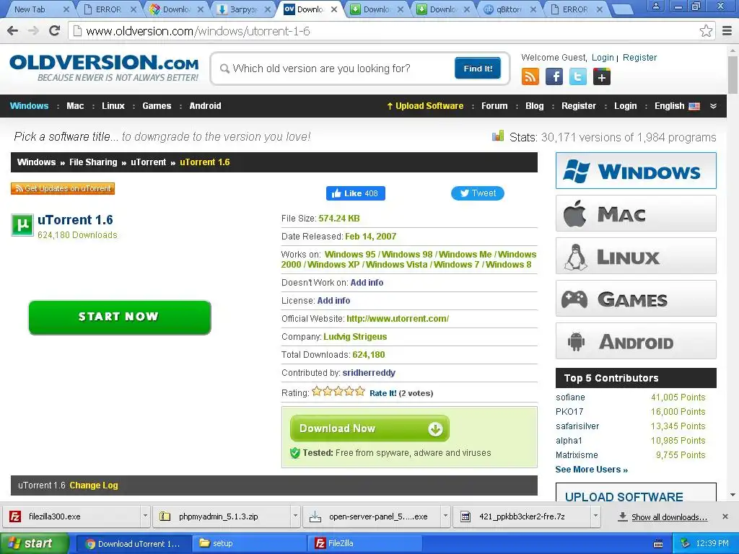739x554 pixels.
Task: Click the browser back arrow
Action: (x=13, y=31)
